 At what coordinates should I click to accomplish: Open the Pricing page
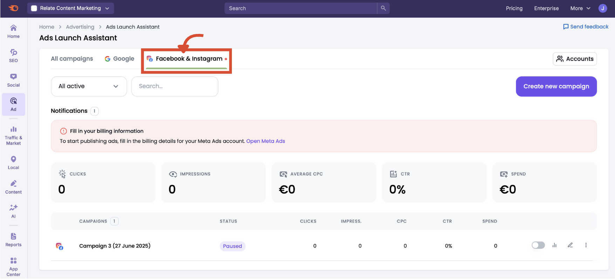click(514, 8)
